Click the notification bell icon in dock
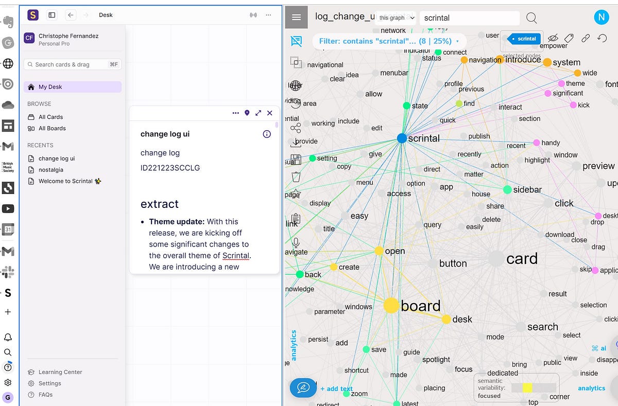Viewport: 618px width, 406px height. [8, 338]
